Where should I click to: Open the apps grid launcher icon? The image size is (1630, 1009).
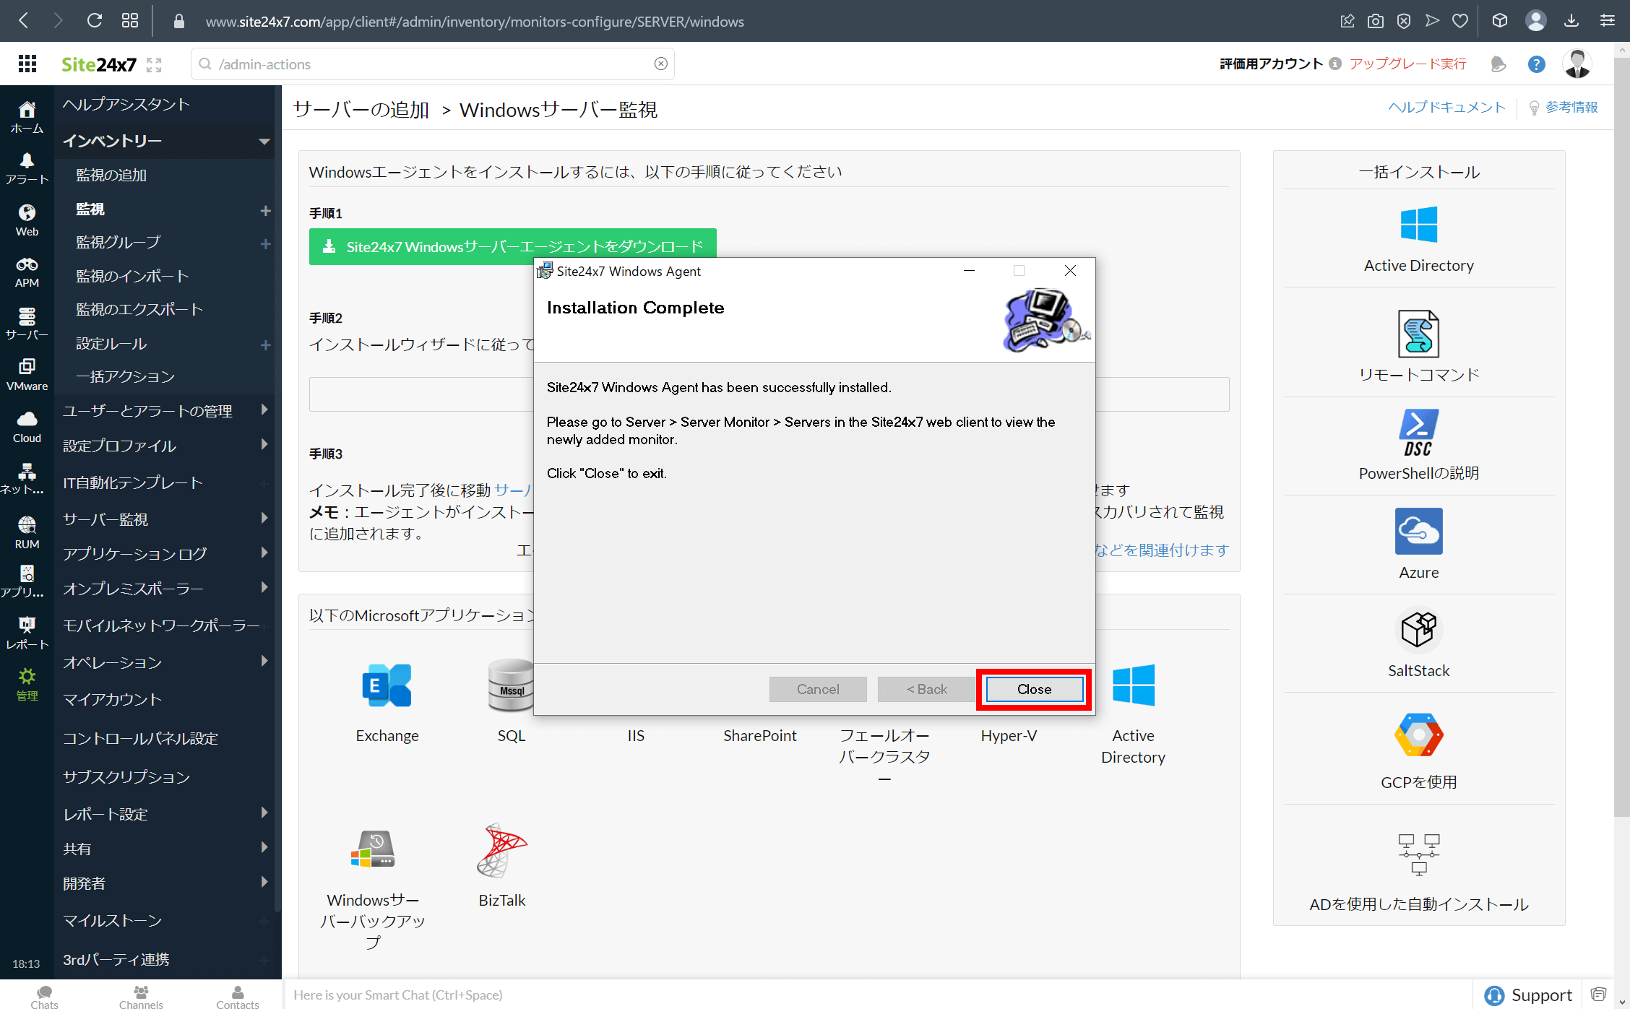pyautogui.click(x=27, y=64)
